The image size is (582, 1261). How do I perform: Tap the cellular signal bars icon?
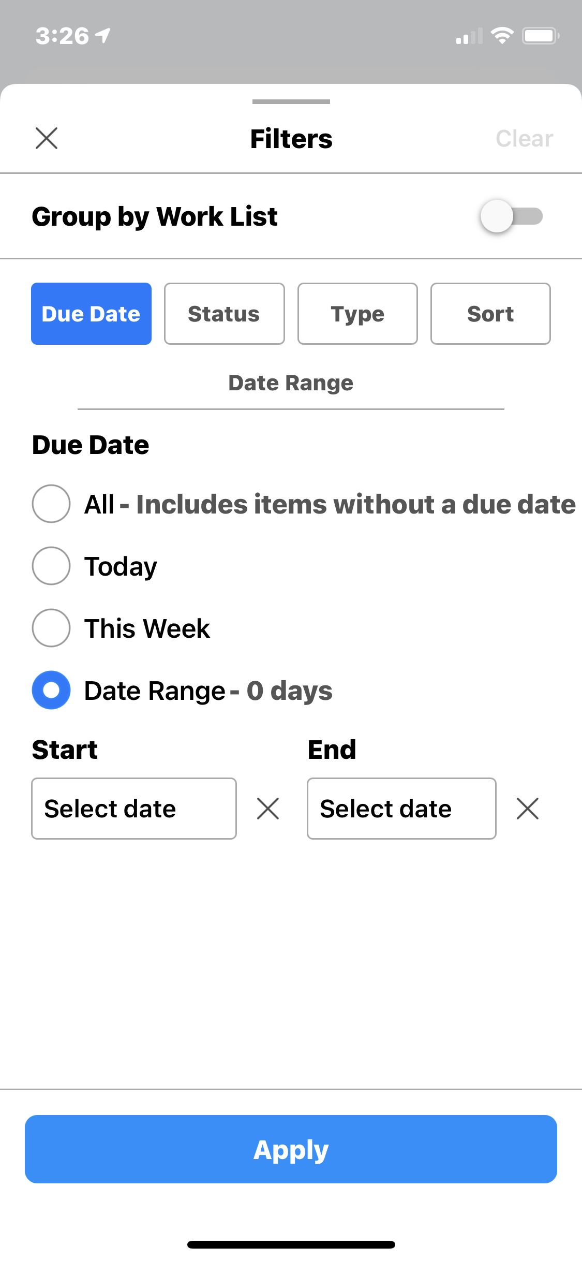[x=469, y=36]
